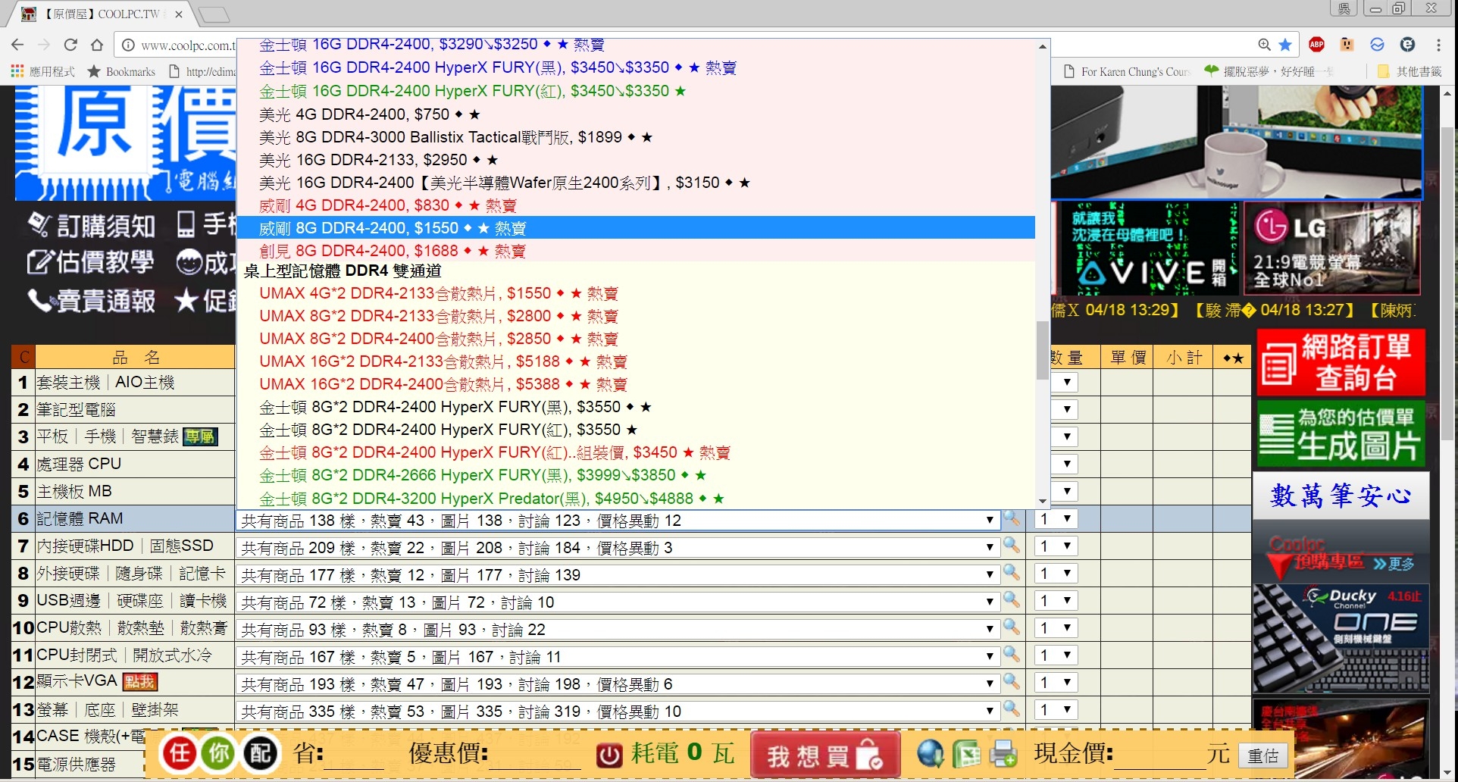This screenshot has width=1458, height=782.
Task: Click the 主機板 MB category row label
Action: coord(74,491)
